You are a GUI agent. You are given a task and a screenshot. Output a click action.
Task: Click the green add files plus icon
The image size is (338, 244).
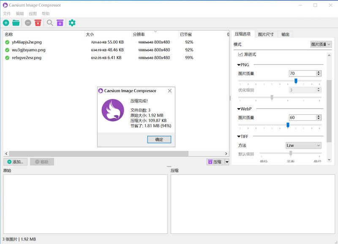point(6,23)
